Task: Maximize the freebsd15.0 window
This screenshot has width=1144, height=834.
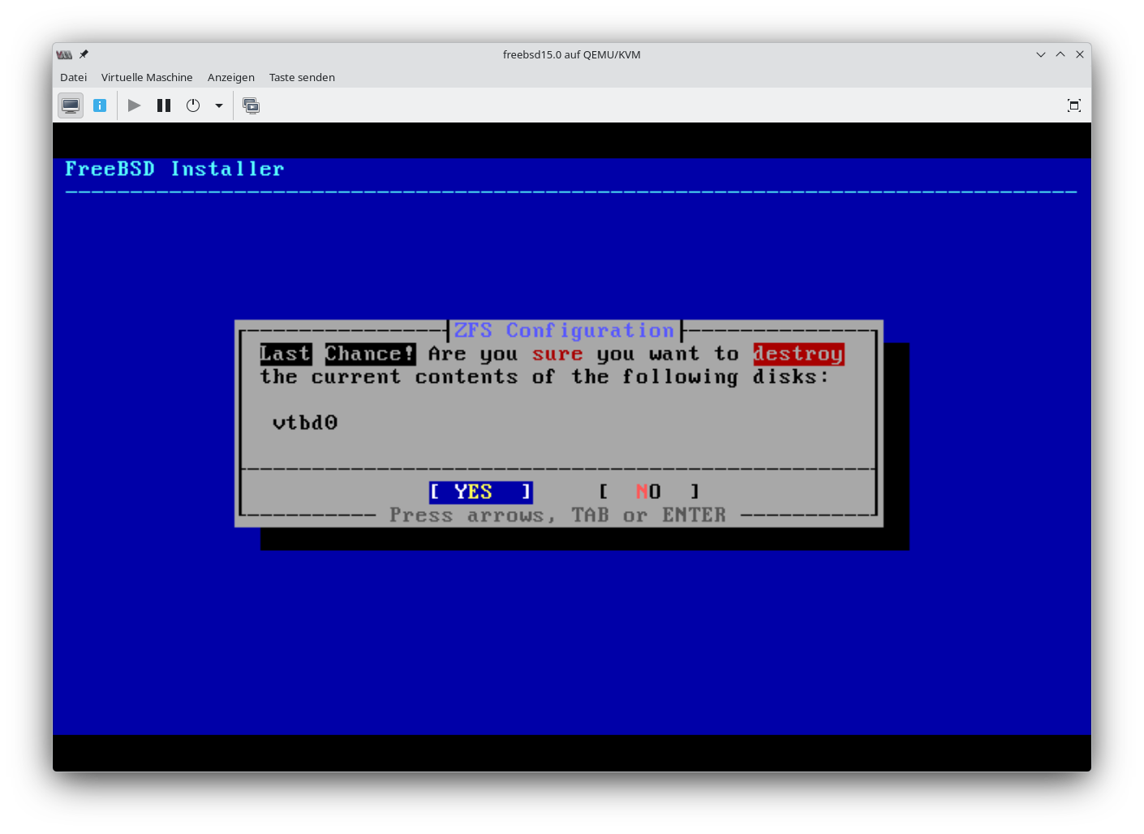Action: (1060, 54)
